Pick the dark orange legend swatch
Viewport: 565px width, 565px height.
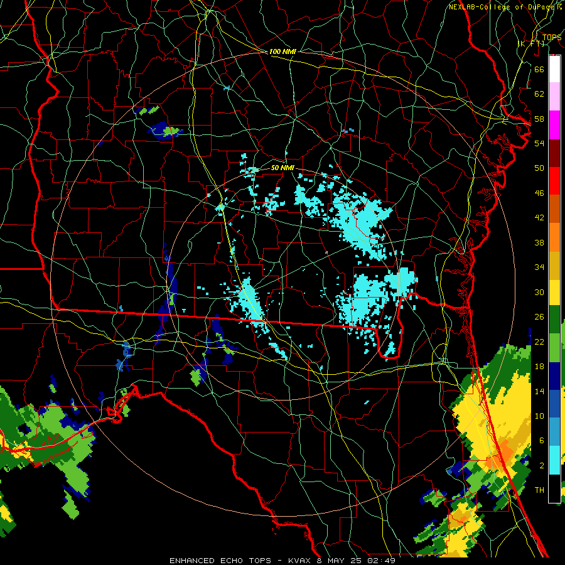[x=554, y=208]
